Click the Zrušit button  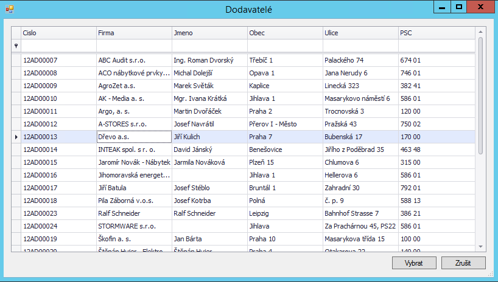tap(463, 263)
